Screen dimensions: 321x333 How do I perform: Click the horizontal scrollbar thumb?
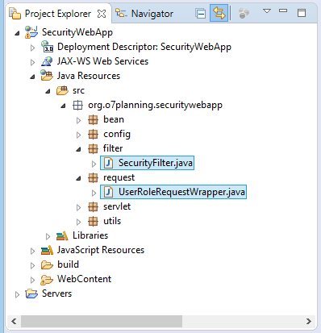pos(102,321)
